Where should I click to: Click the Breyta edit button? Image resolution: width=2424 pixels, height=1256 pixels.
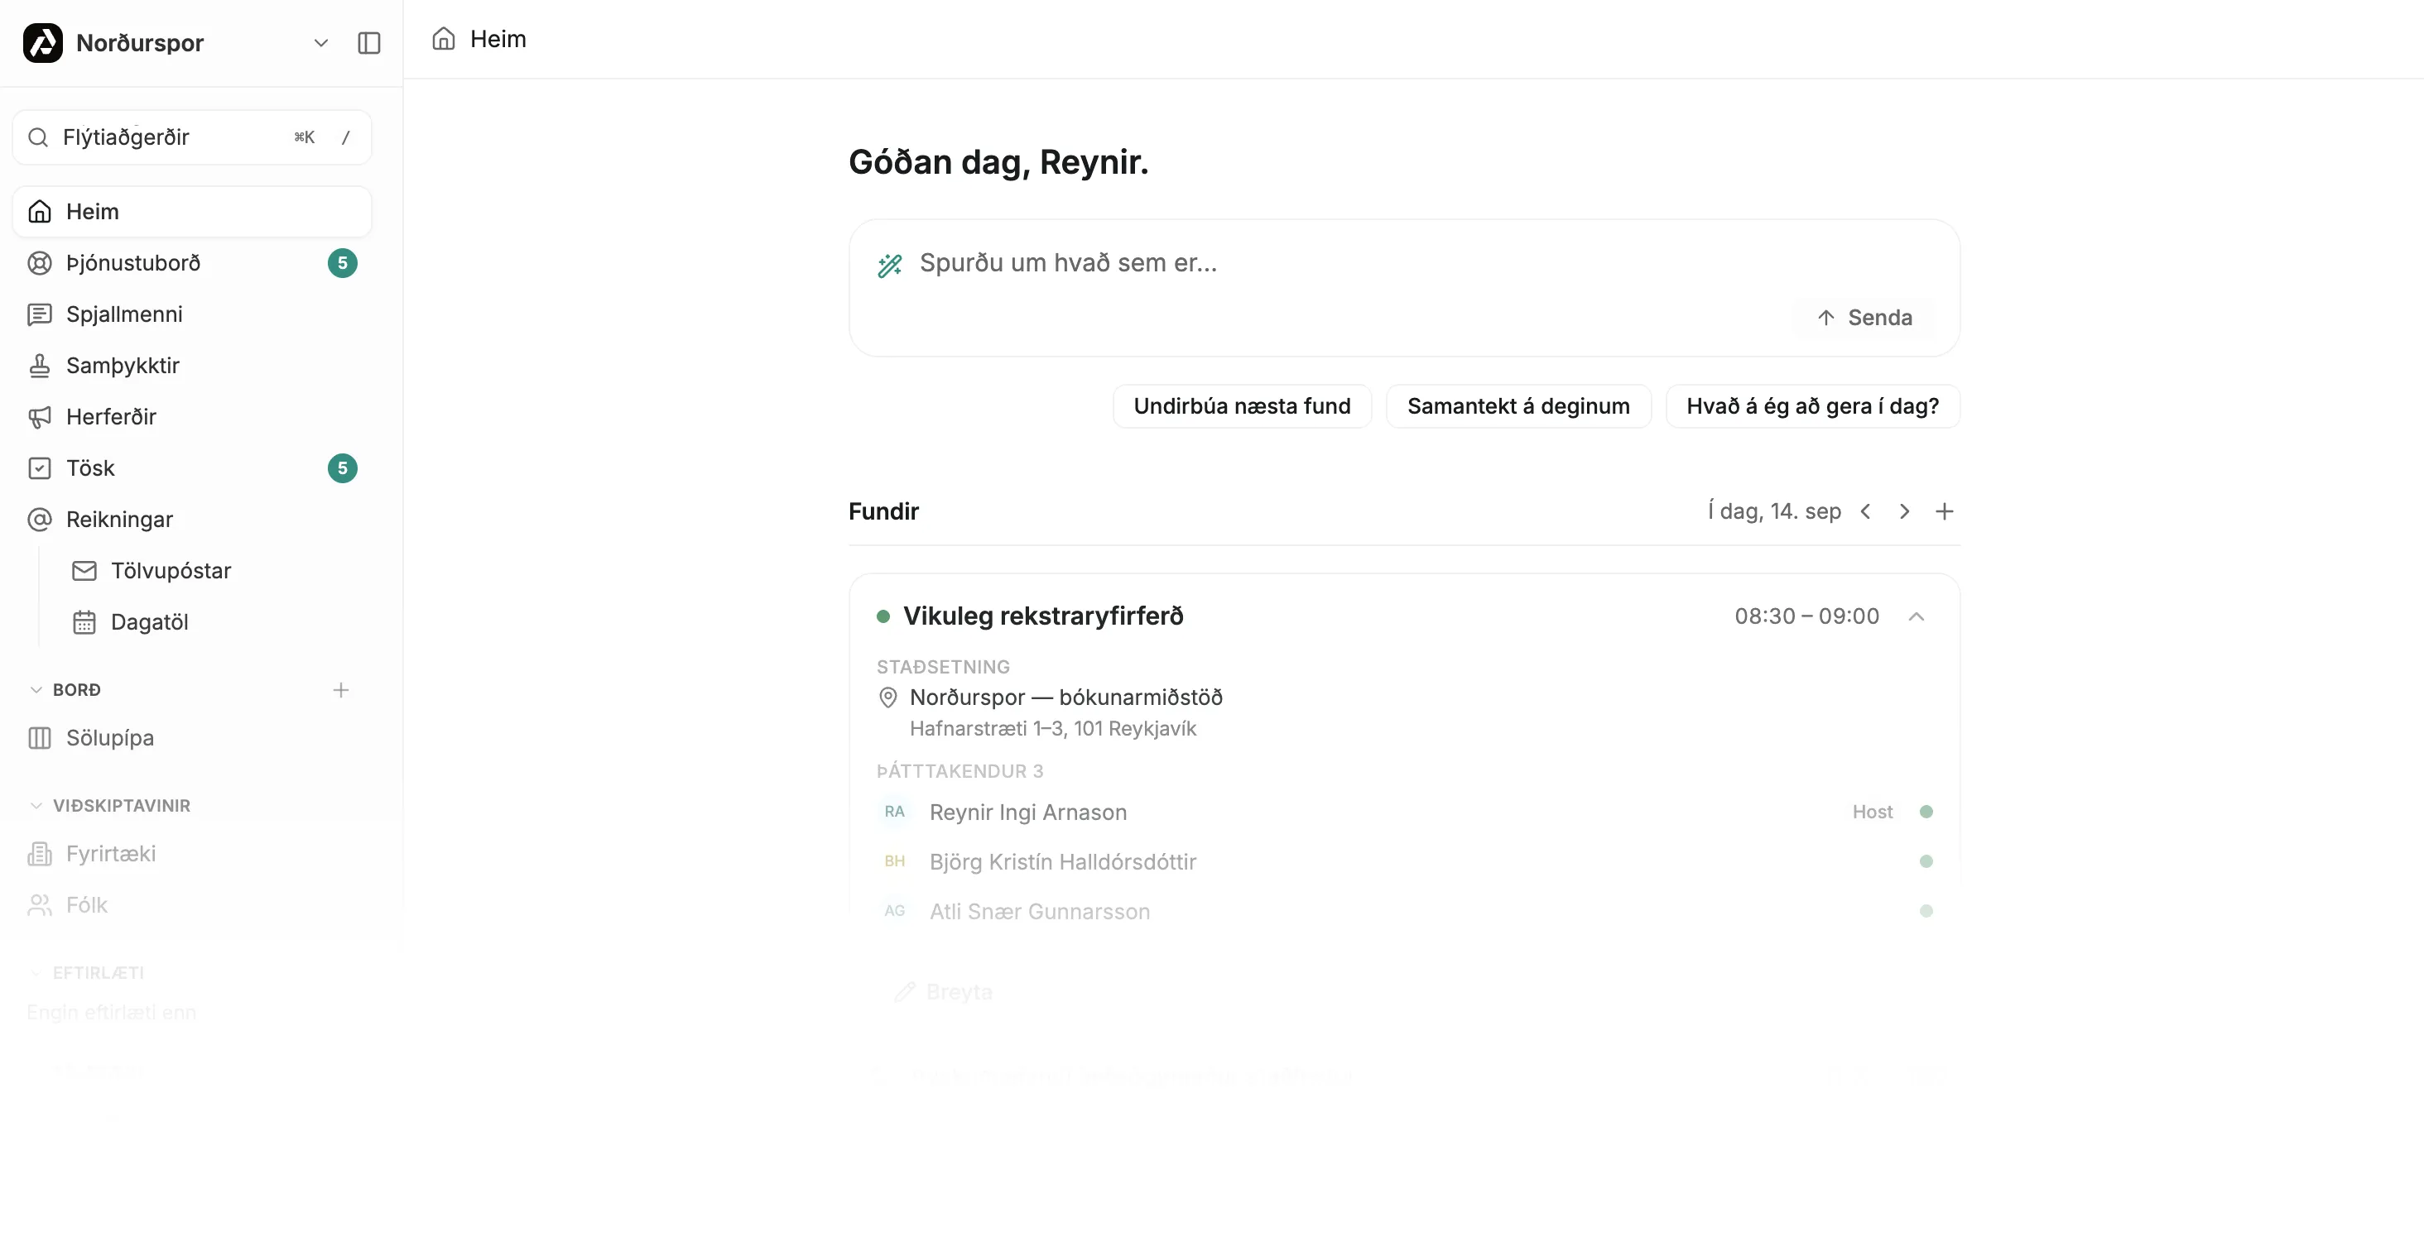[x=944, y=992]
